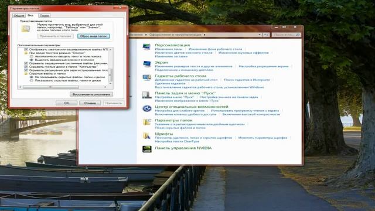Click the refresh button beside address bar

(266, 35)
